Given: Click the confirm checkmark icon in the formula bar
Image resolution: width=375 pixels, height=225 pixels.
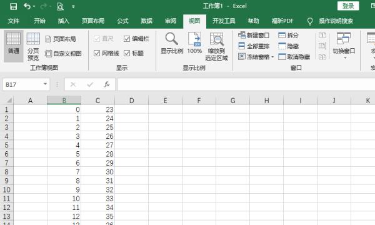Looking at the screenshot, I should [x=90, y=84].
